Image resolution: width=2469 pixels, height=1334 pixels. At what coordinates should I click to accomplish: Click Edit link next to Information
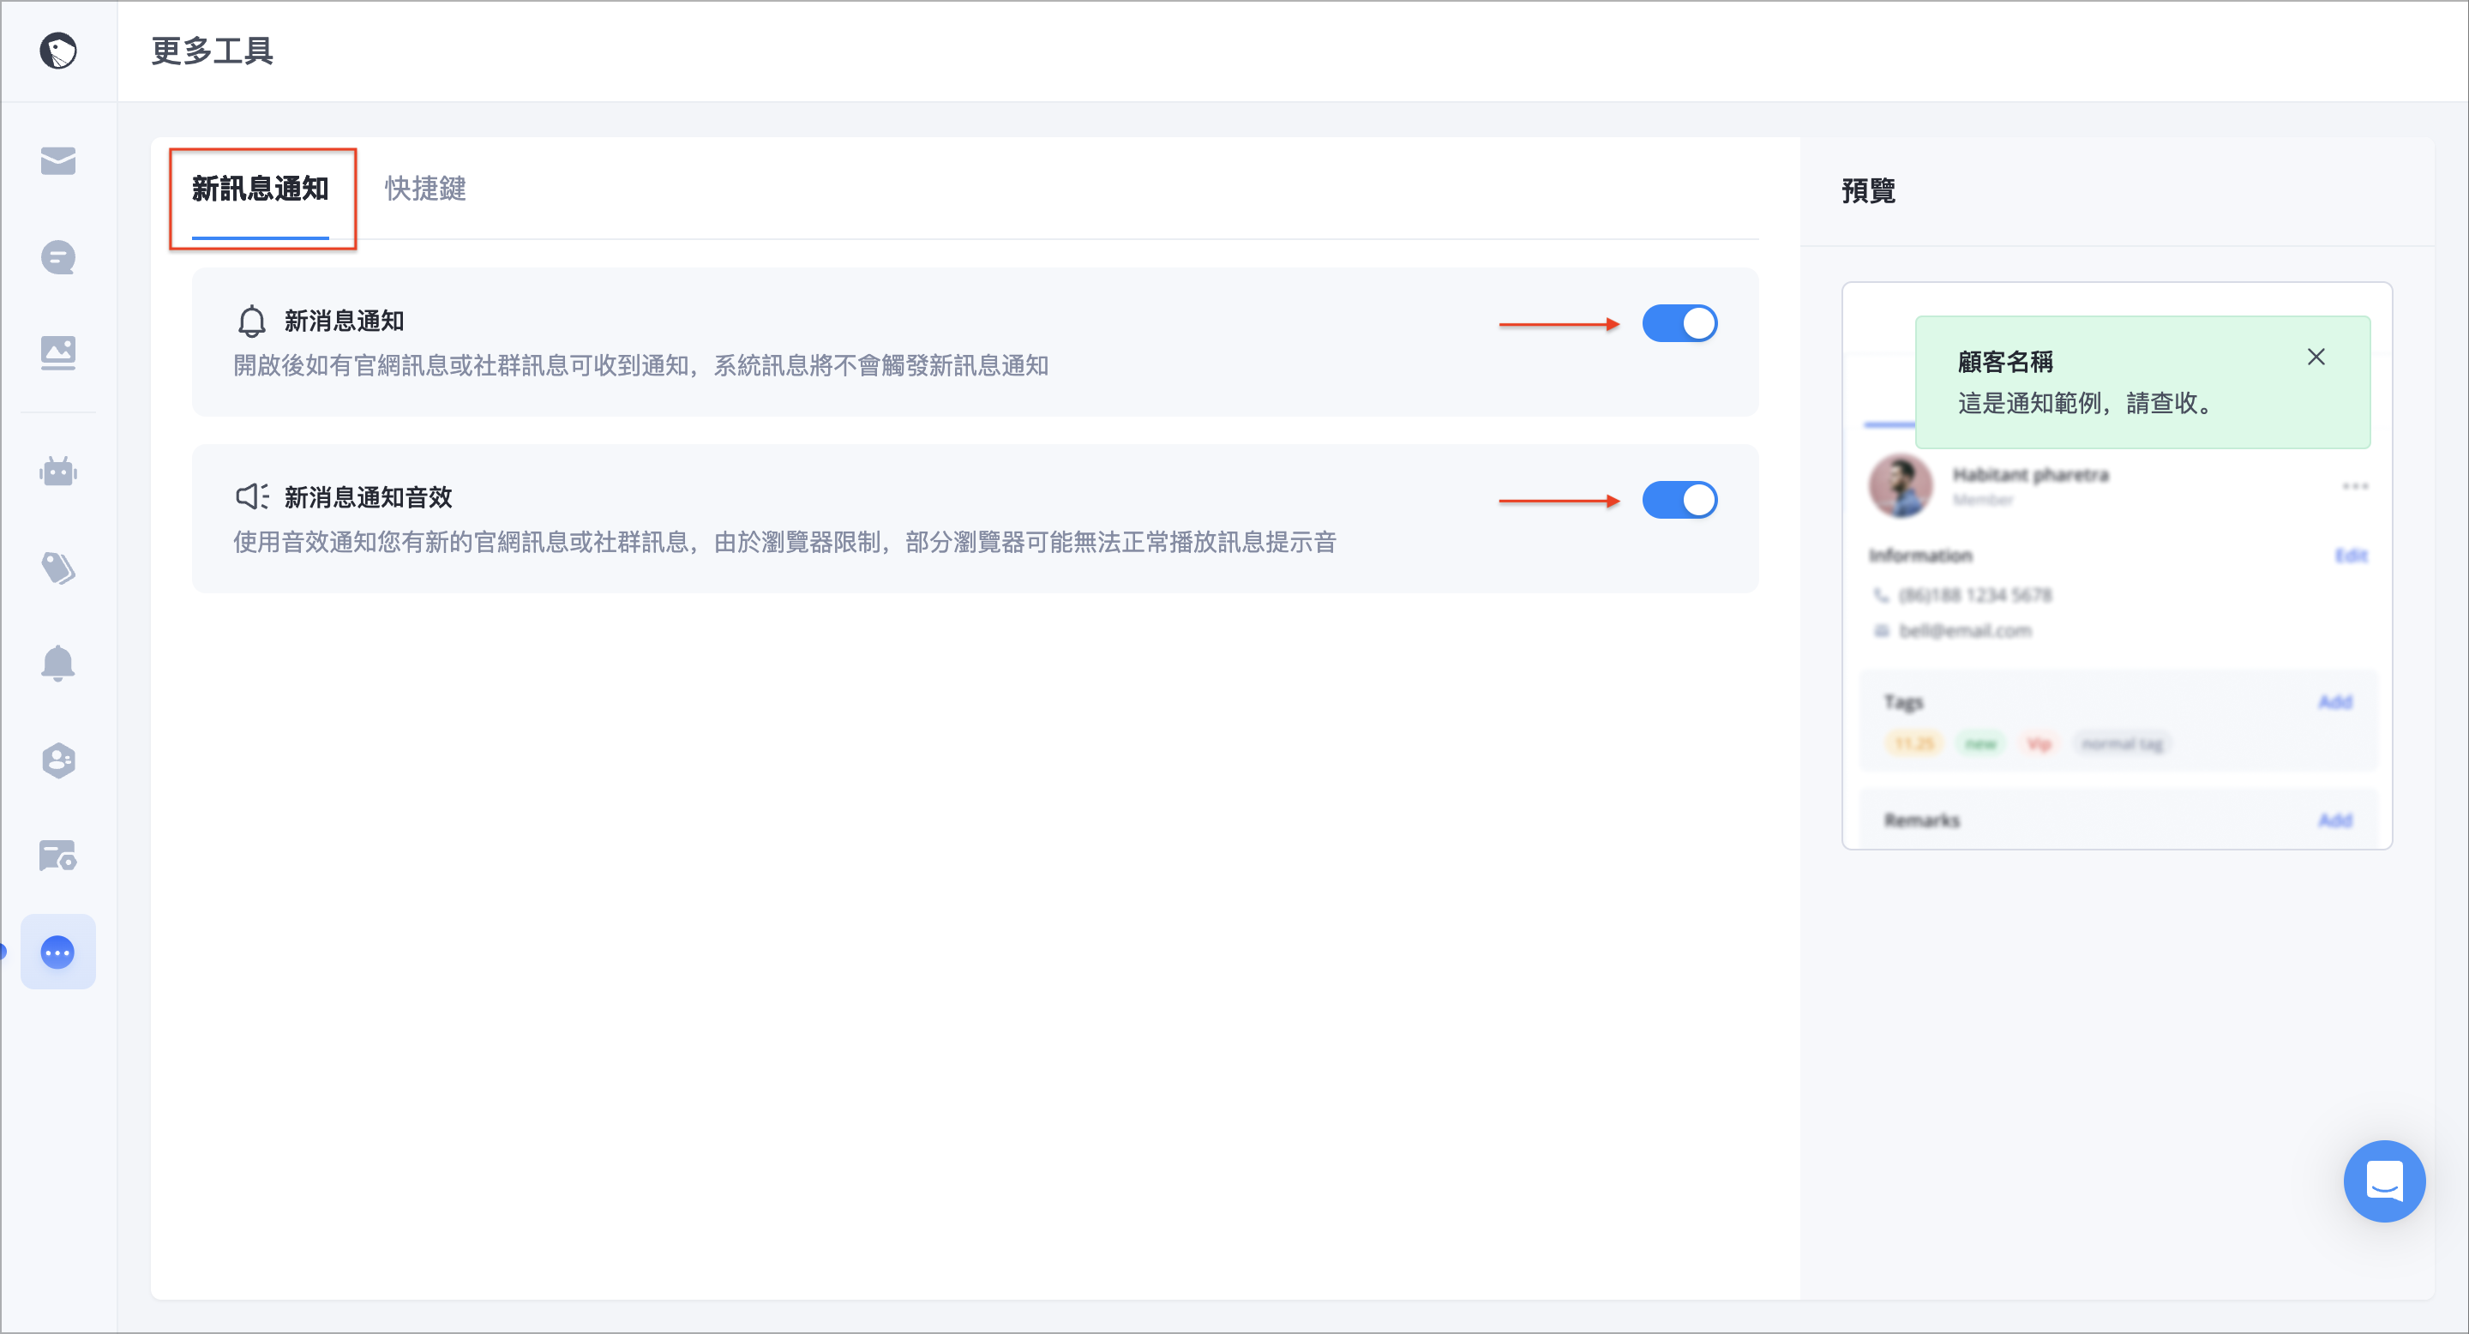click(2351, 556)
